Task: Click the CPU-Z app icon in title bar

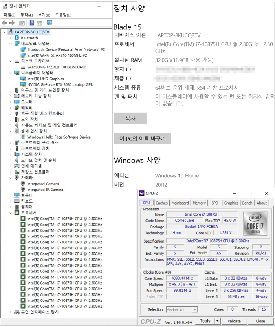Action: tap(141, 193)
